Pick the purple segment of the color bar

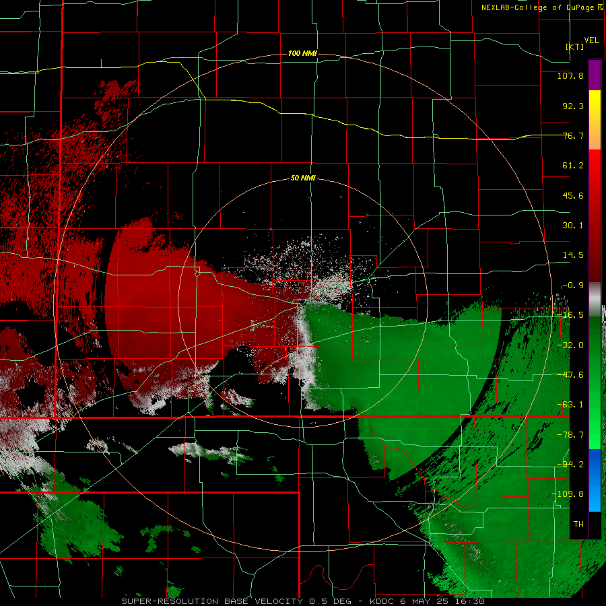click(x=595, y=75)
